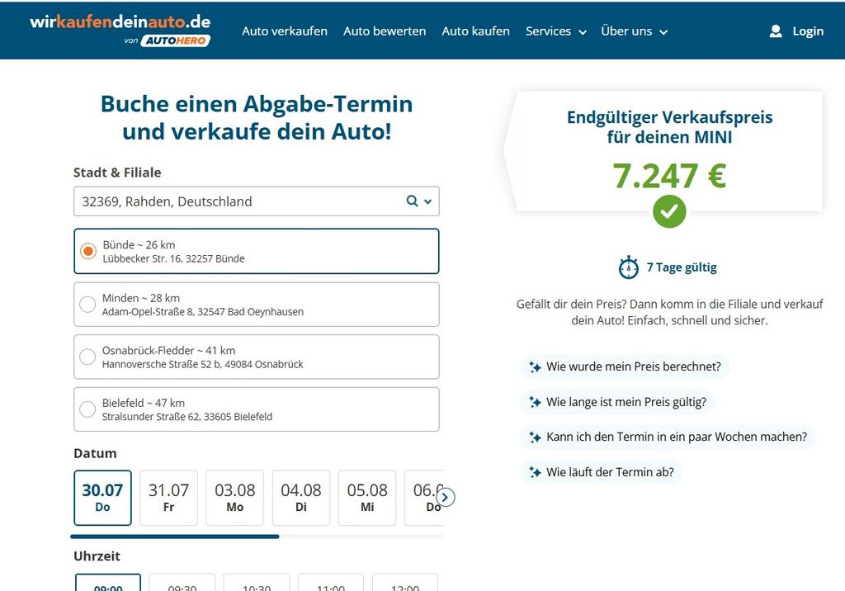Select the Bielefeld branch radio button

pos(87,409)
